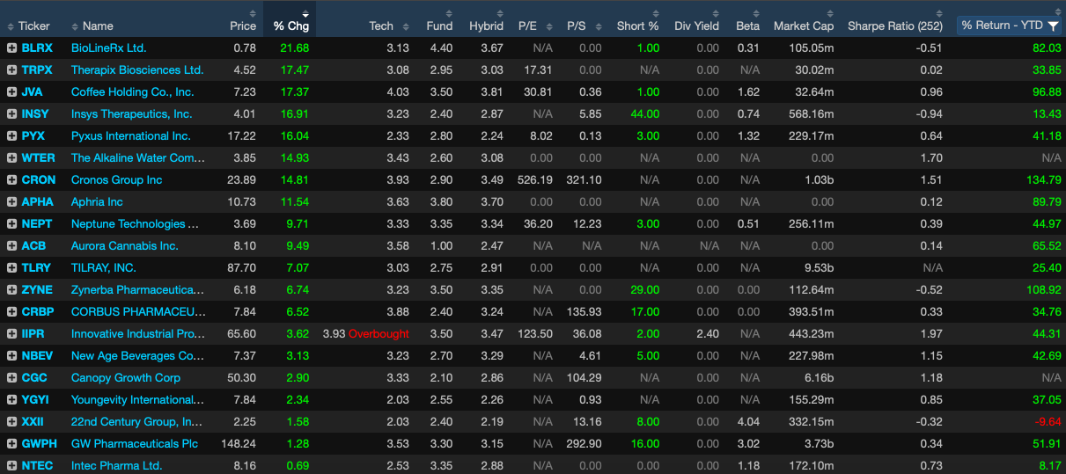The image size is (1066, 474).
Task: Click the plus icon beside CRBP
Action: point(11,311)
